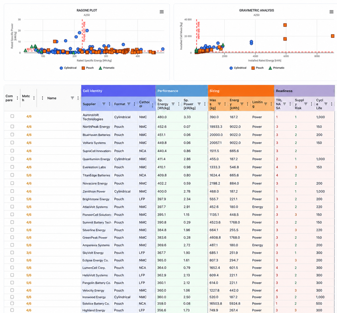Click the Pangolin Battery Co. supplier cell
Image resolution: width=337 pixels, height=313 pixels.
point(97,283)
